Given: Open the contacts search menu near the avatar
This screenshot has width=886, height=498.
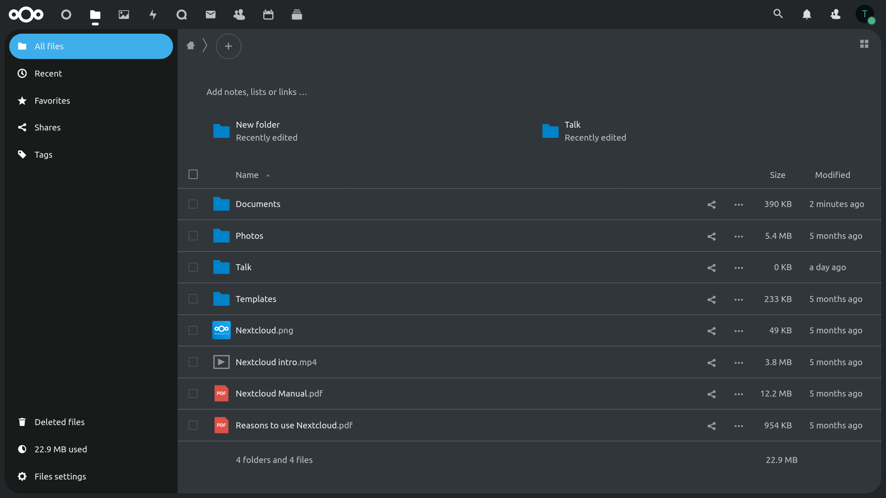Looking at the screenshot, I should [x=835, y=14].
